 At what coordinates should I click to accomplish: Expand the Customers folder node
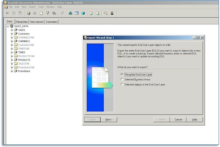coord(12,34)
